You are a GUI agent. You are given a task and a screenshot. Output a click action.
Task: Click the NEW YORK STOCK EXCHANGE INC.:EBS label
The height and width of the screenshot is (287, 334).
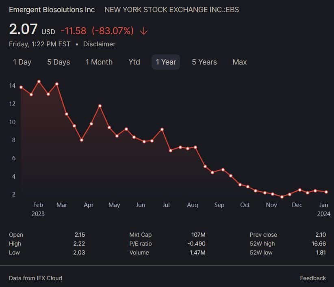point(172,10)
